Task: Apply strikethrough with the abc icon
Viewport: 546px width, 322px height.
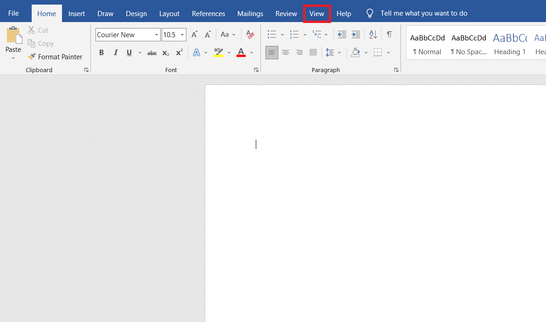Action: (152, 53)
